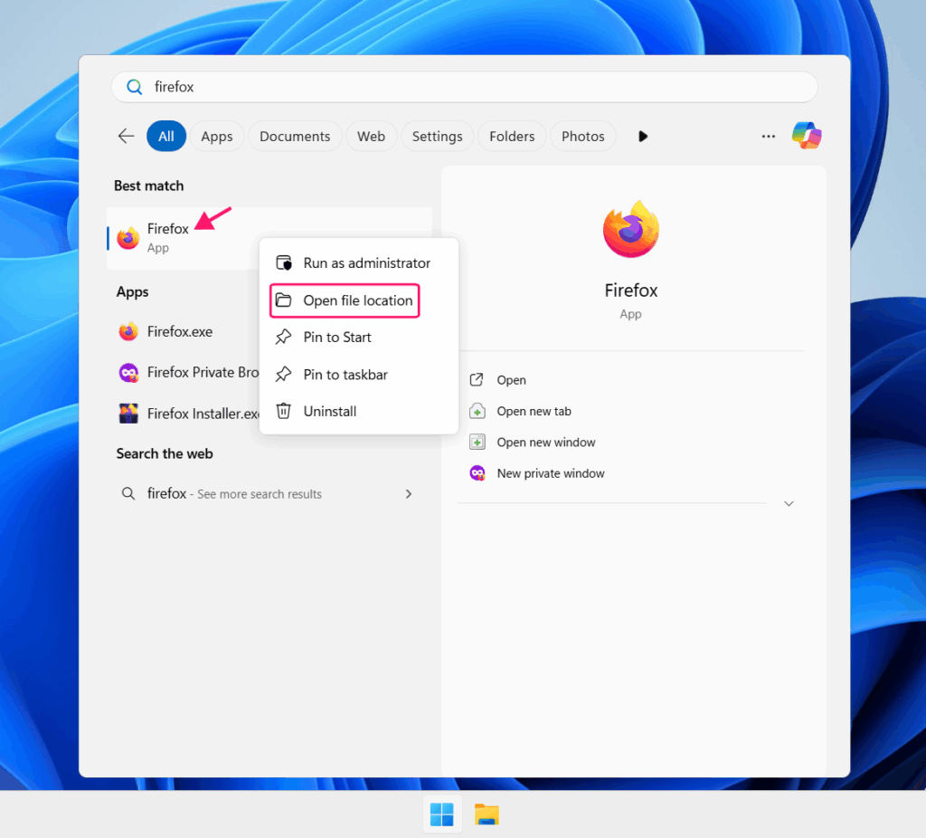Click the Windows Start button on taskbar
This screenshot has width=926, height=838.
click(441, 814)
